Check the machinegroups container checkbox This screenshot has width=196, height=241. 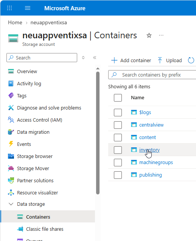118,163
